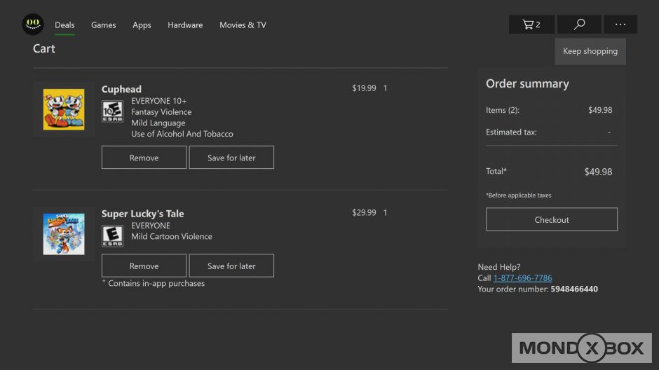Go to the Apps tab
The height and width of the screenshot is (370, 659).
point(142,25)
